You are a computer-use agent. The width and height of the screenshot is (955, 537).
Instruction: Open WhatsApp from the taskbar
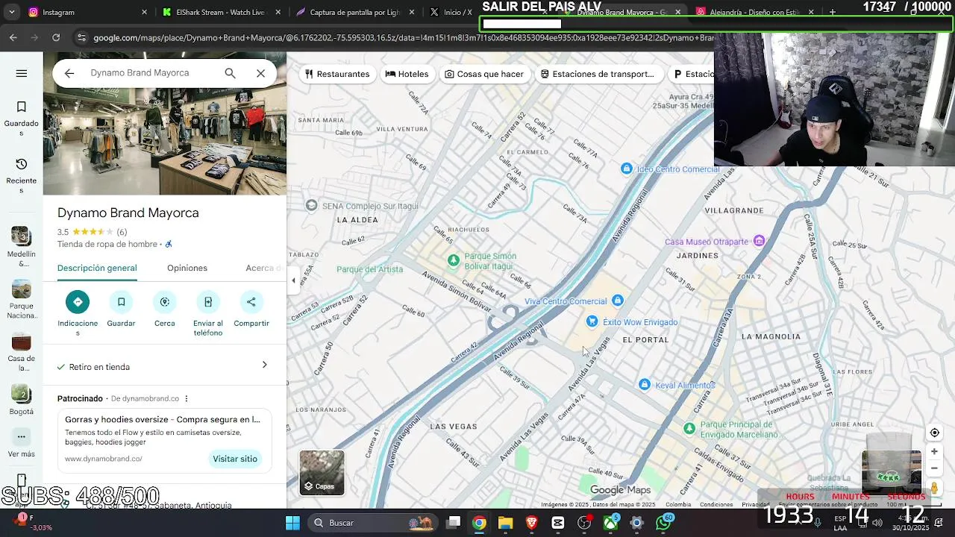click(663, 523)
